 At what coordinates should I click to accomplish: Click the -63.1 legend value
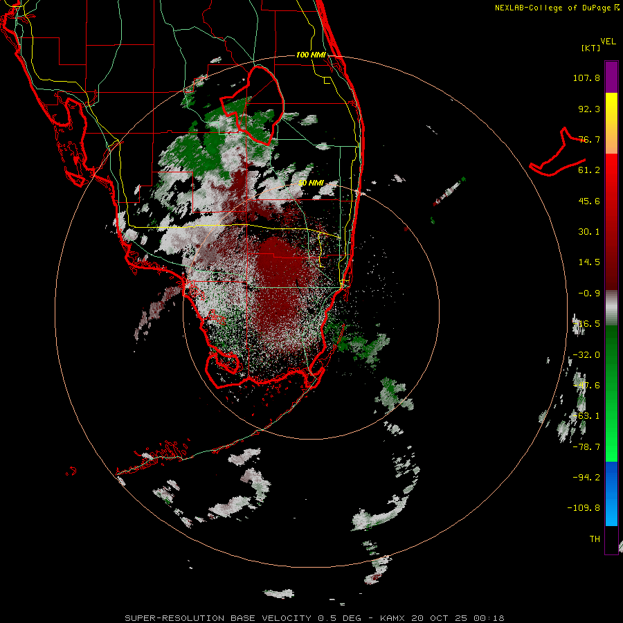click(x=586, y=416)
